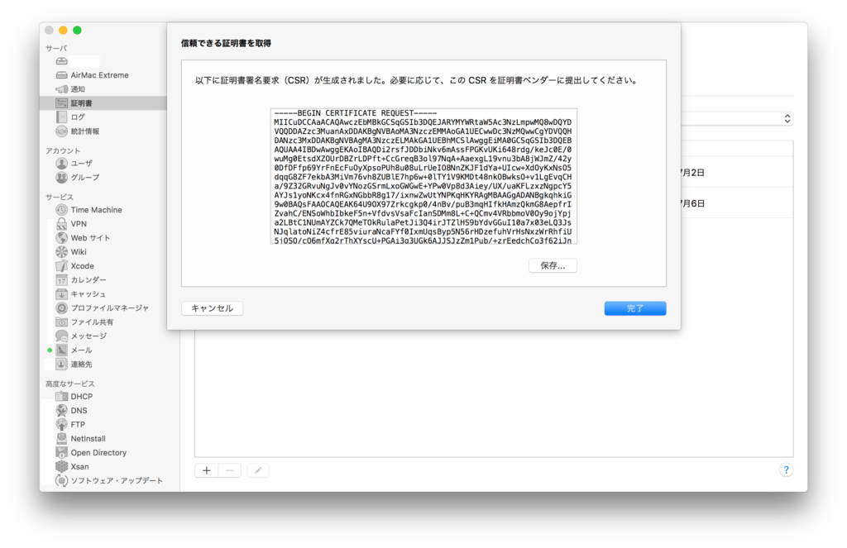Open the カレンダー calendar icon
The image size is (847, 548).
tap(61, 279)
